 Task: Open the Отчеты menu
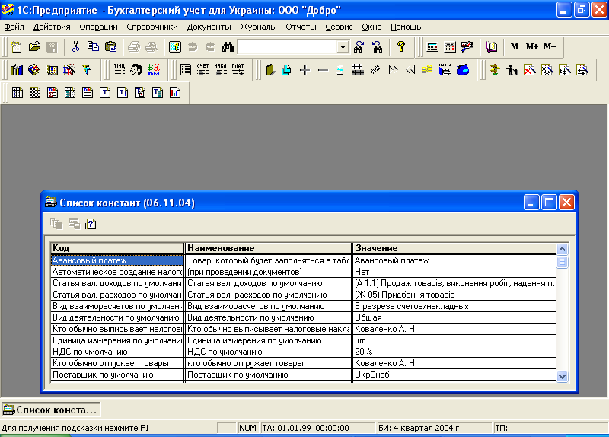pos(301,27)
